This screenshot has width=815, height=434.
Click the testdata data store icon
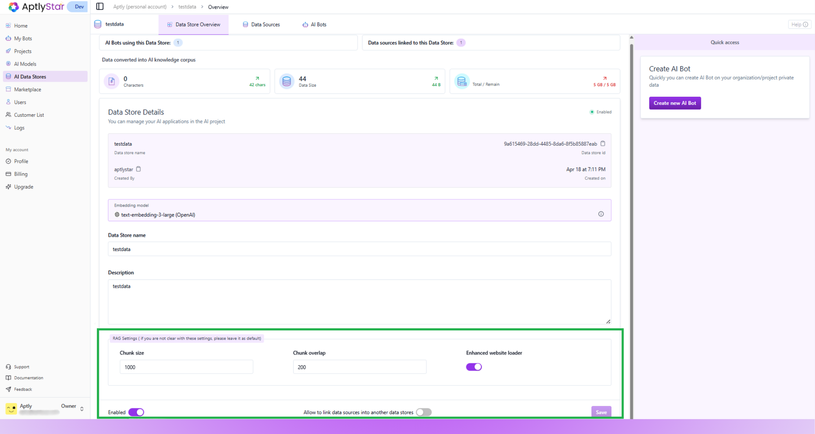(x=98, y=24)
